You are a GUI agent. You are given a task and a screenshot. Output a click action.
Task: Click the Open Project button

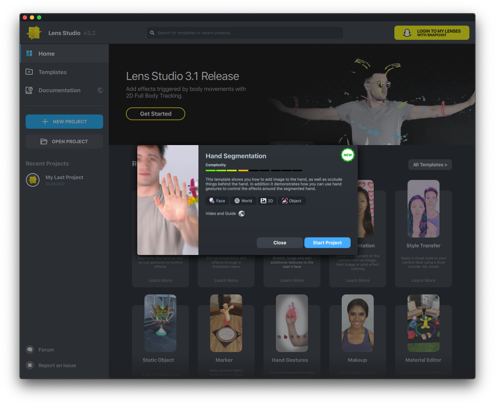coord(64,142)
